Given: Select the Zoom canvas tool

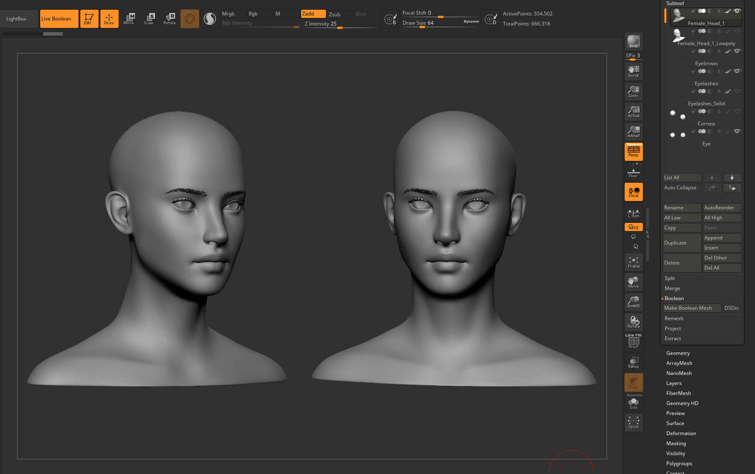Looking at the screenshot, I should [x=633, y=91].
